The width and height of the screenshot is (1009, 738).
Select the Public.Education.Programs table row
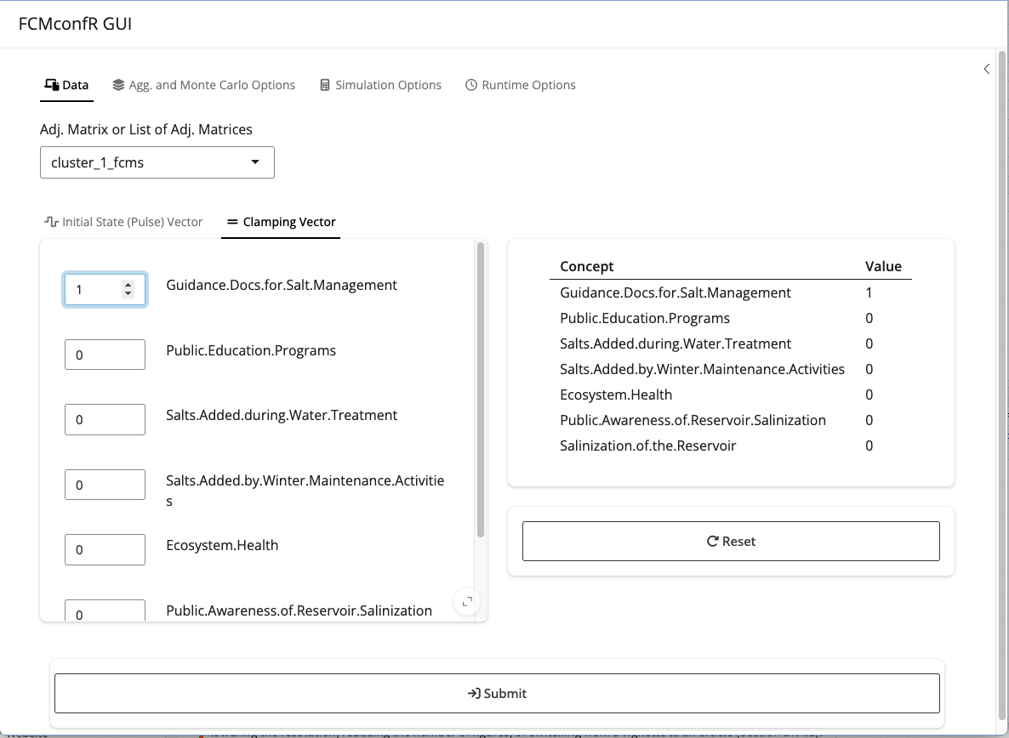730,318
